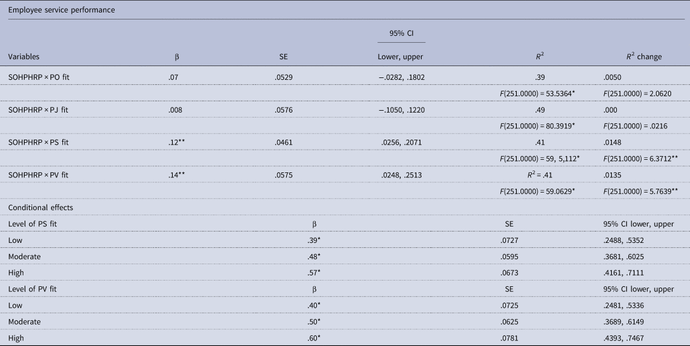
Task: Click the 'SOHPHRP × PO fit' row label
Action: point(38,77)
